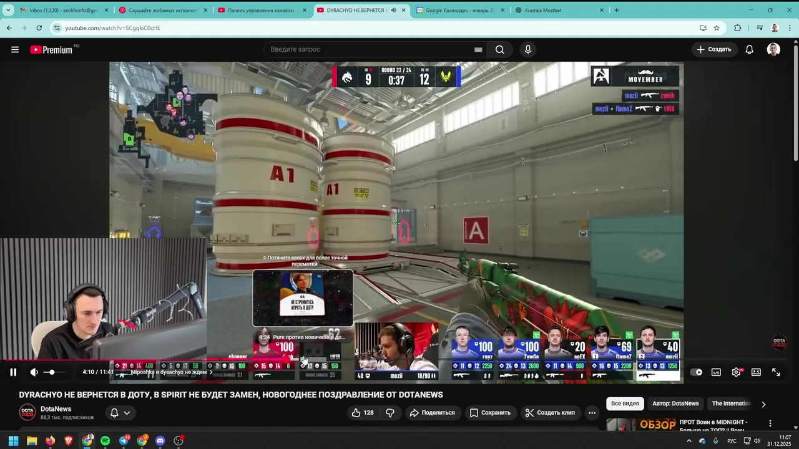
Task: Click the Сохранить save button
Action: (490, 413)
